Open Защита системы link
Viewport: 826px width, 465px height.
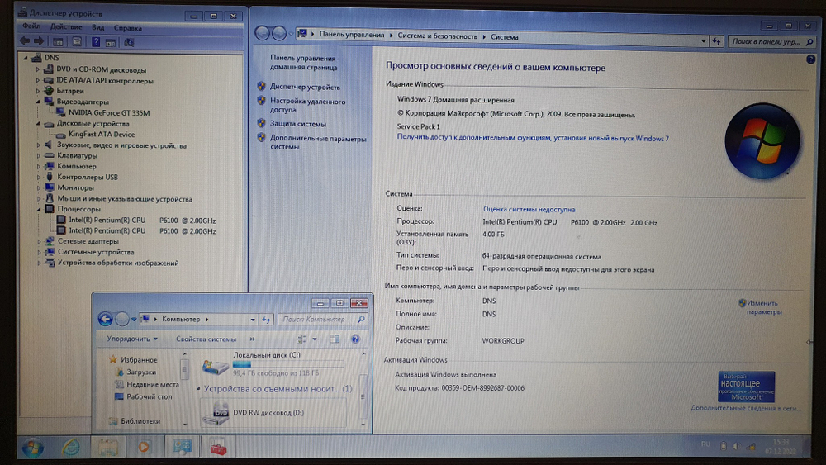pyautogui.click(x=297, y=124)
